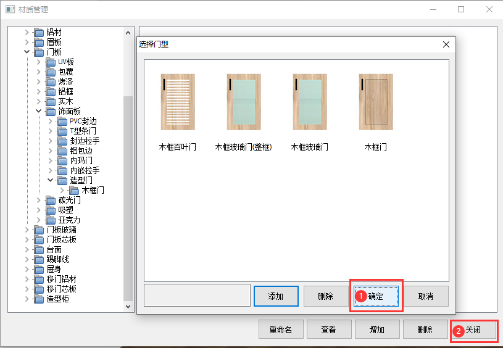The height and width of the screenshot is (348, 503).
Task: Click the 删除 button in 选择门型 dialog
Action: point(326,296)
